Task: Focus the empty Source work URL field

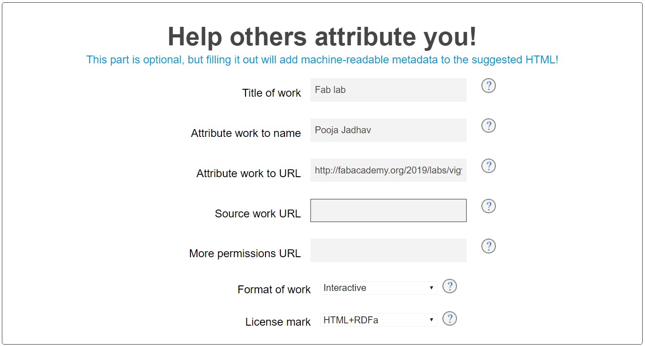Action: [x=388, y=211]
